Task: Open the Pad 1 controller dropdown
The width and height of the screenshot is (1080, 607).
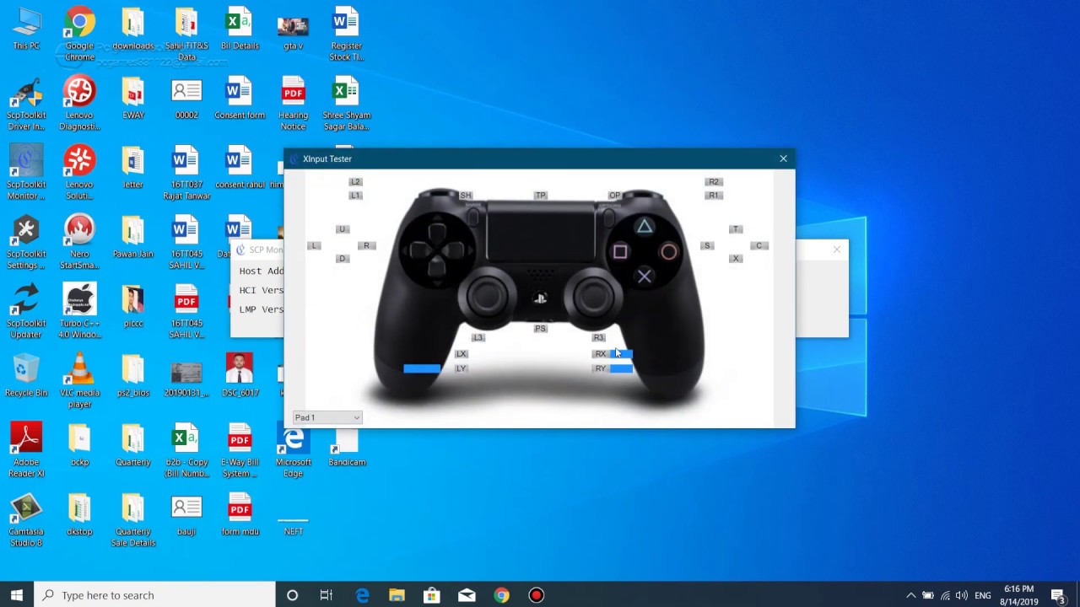Action: pos(327,417)
